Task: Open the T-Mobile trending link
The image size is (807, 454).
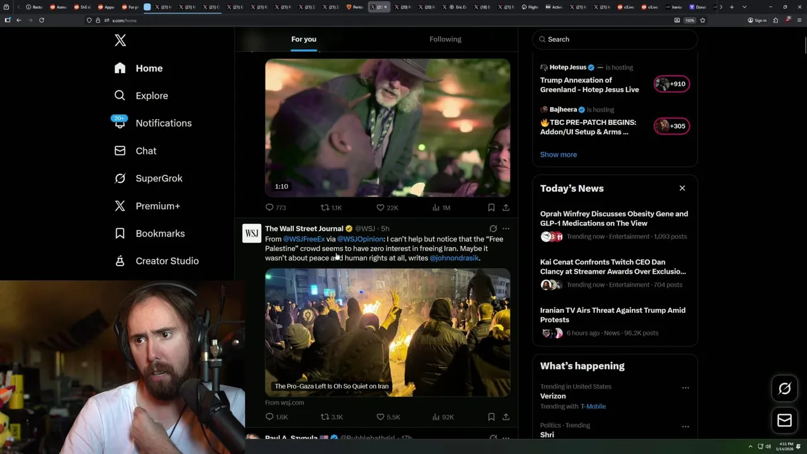Action: (x=593, y=406)
